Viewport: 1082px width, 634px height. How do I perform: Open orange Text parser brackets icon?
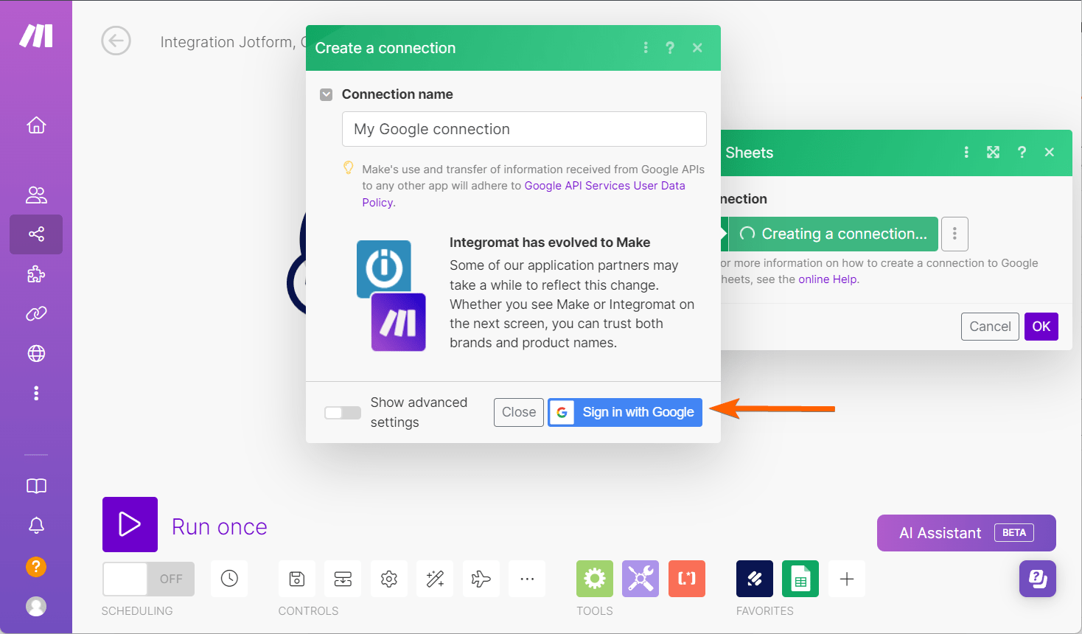[x=687, y=579]
